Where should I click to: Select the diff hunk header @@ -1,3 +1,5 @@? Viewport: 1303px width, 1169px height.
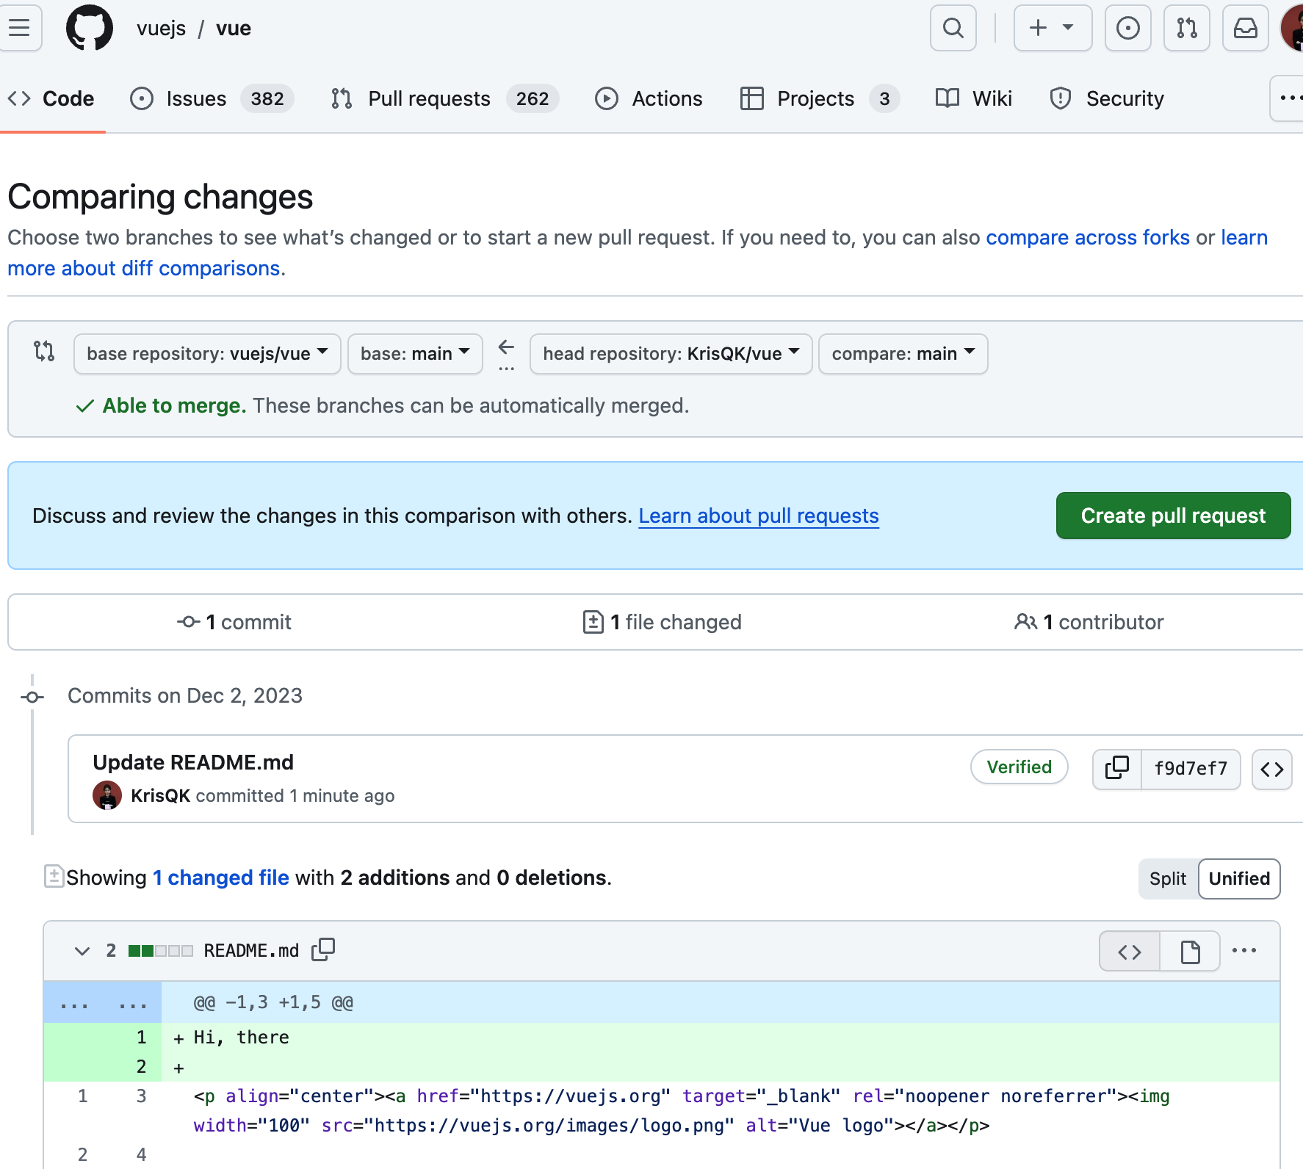pyautogui.click(x=273, y=1003)
